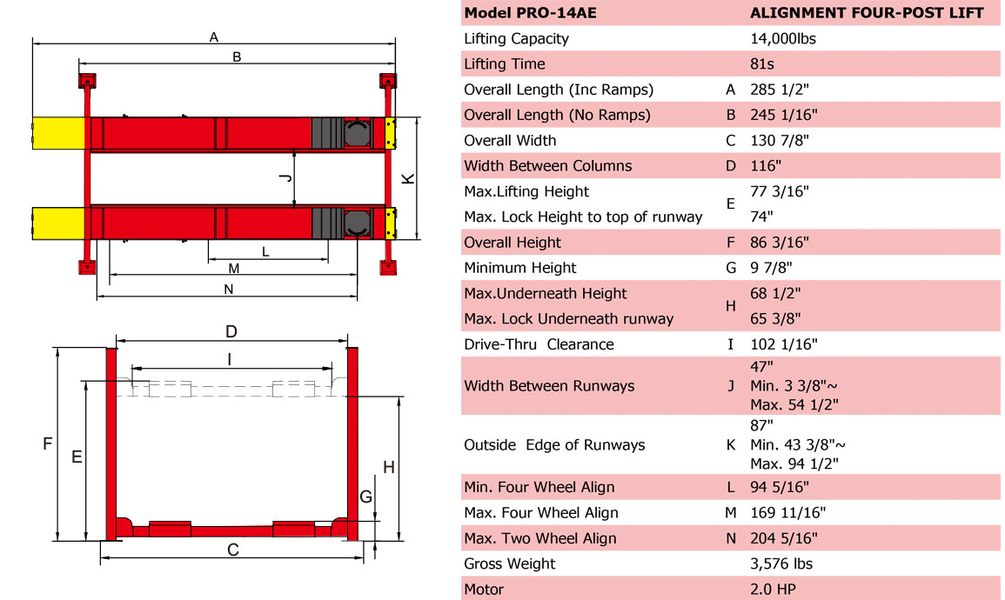Select the Overall Width row label
The width and height of the screenshot is (1005, 600).
coord(510,140)
